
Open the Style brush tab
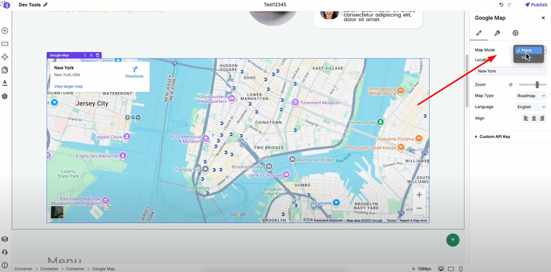(x=497, y=33)
